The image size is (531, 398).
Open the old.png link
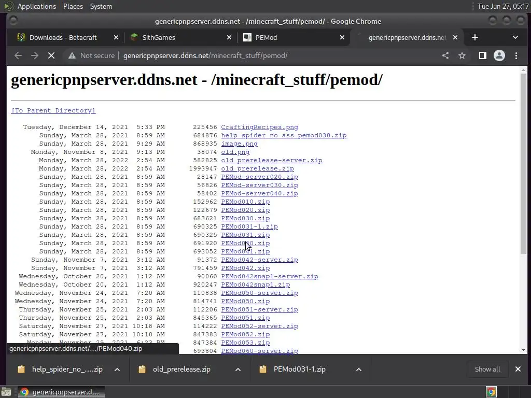(235, 152)
